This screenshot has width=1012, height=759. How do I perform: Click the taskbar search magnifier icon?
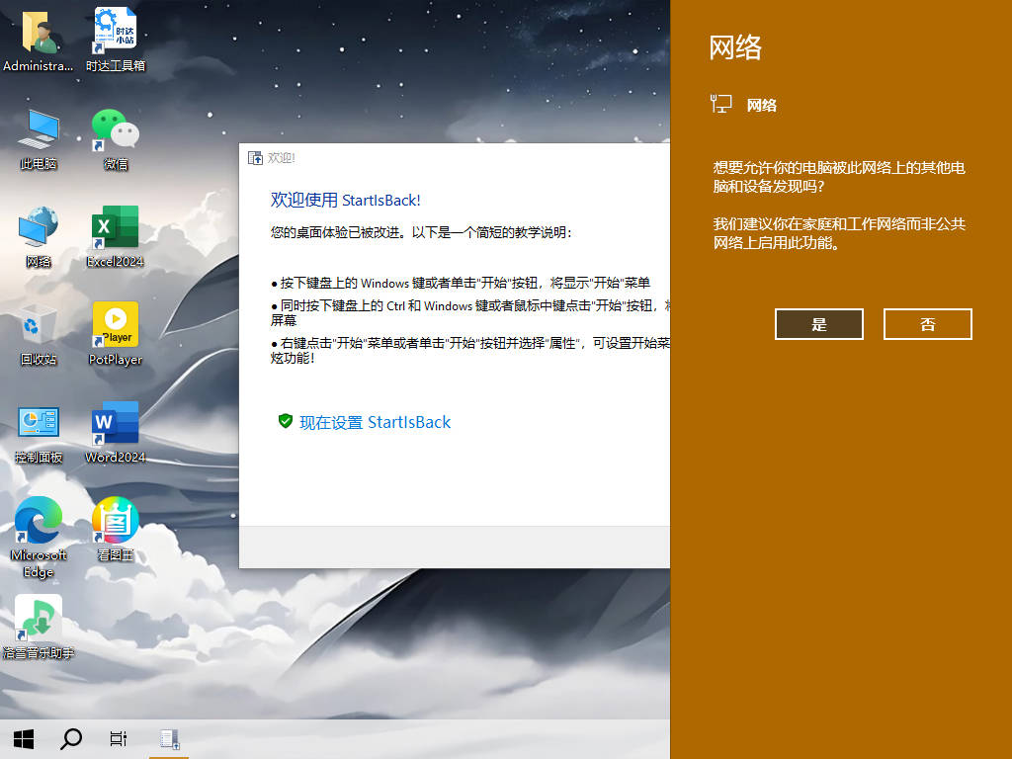(x=71, y=738)
